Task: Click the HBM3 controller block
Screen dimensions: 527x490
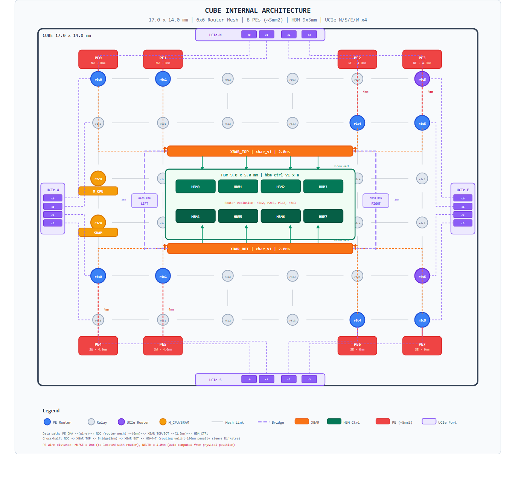Action: point(323,187)
